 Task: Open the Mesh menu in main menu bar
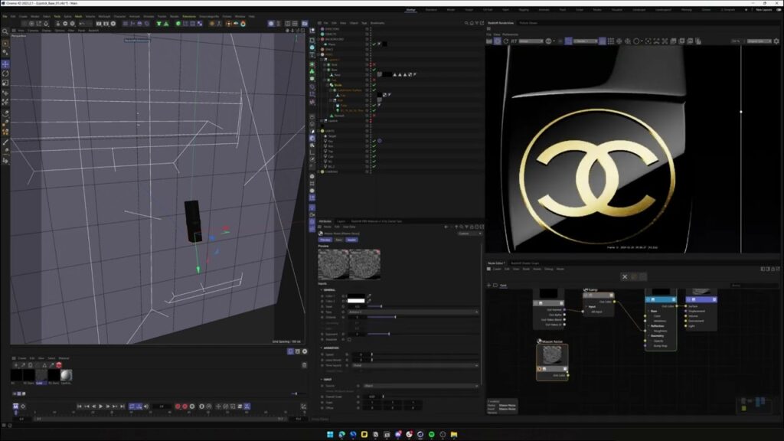(x=79, y=17)
